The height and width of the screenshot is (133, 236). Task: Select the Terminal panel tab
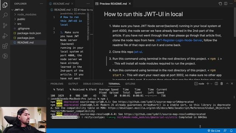(114, 84)
